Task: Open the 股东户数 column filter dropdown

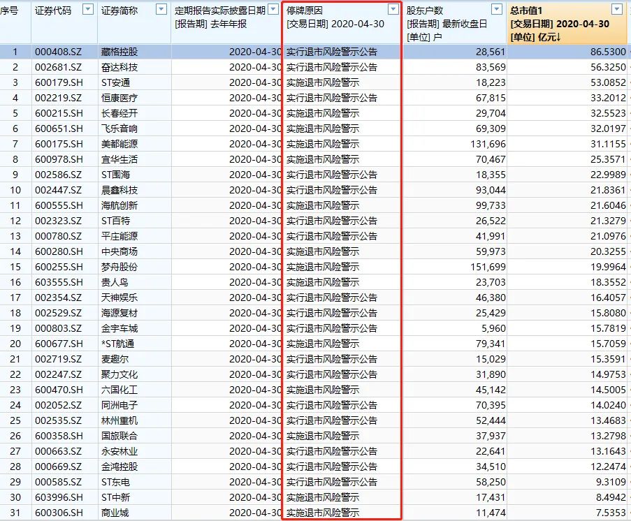Action: 497,9
